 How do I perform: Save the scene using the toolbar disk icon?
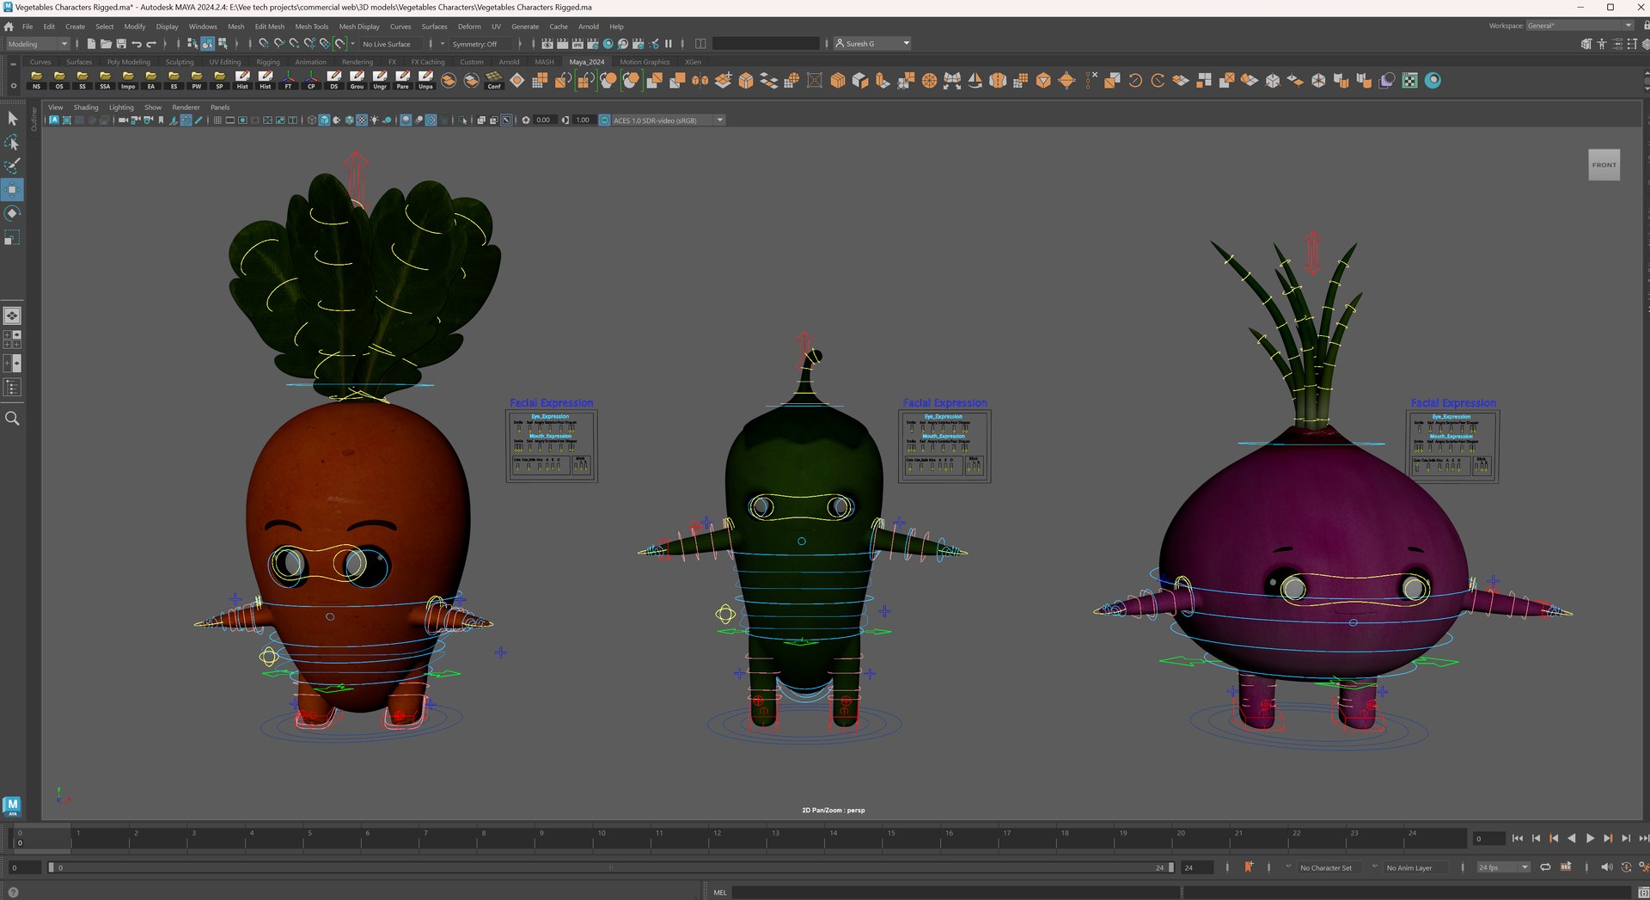tap(121, 44)
